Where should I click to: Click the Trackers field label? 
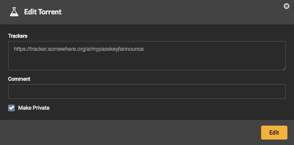tap(18, 36)
